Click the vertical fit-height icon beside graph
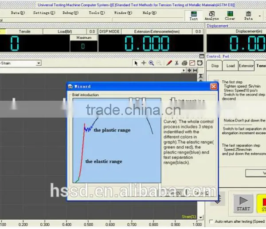The height and width of the screenshot is (229, 266). point(201,76)
